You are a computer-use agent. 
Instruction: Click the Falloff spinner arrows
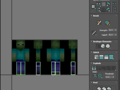[x=116, y=35]
